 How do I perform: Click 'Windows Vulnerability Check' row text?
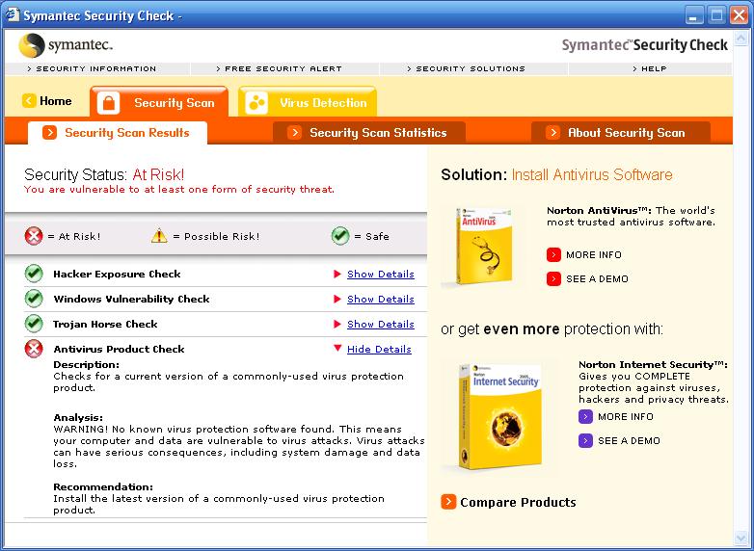tap(131, 299)
